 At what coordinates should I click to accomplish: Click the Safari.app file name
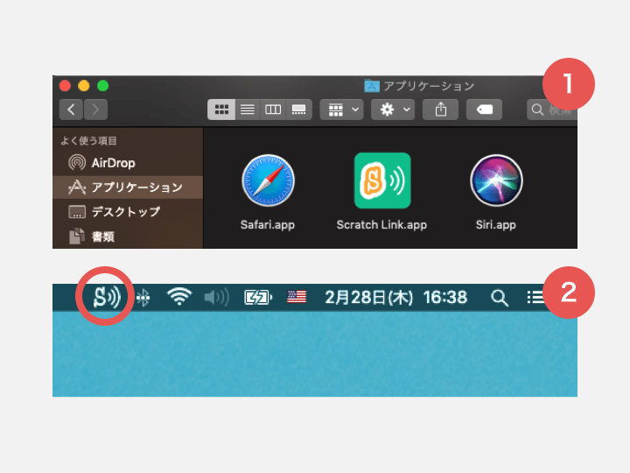tap(268, 224)
